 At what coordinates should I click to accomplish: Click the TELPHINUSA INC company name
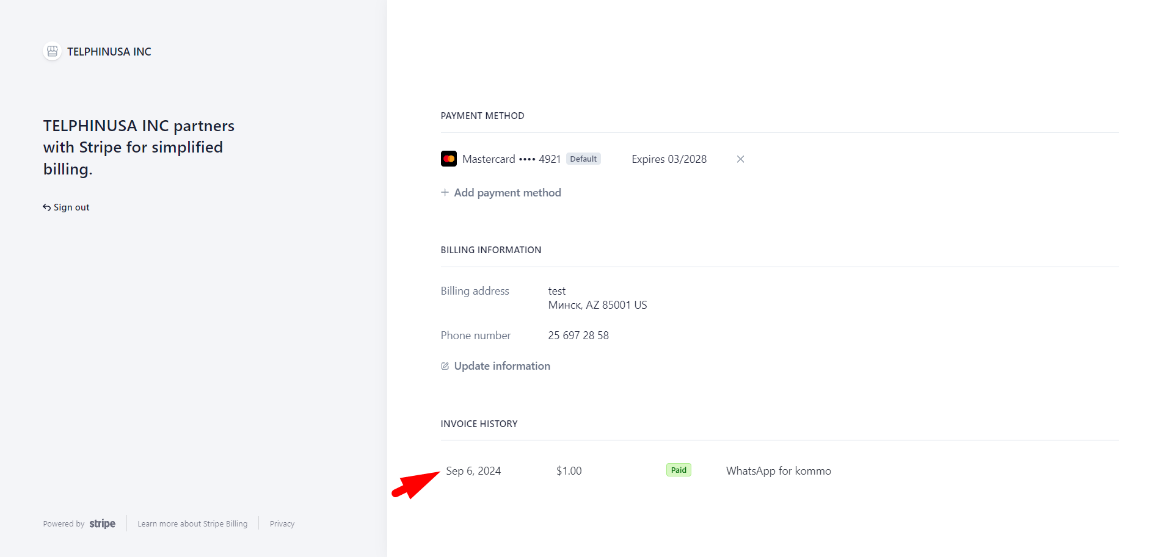[109, 52]
